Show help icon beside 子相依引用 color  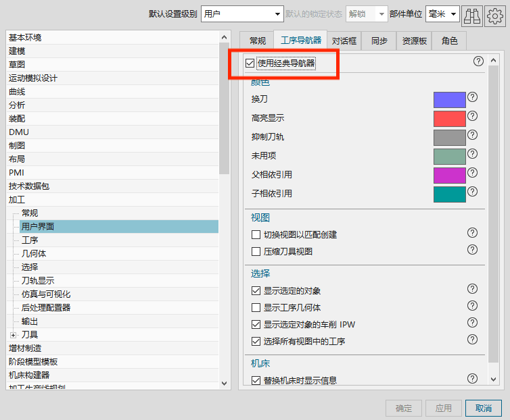tap(472, 192)
